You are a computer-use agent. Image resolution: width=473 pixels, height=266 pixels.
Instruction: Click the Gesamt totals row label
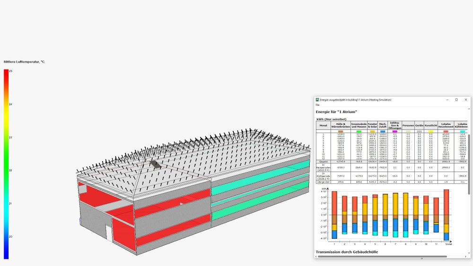point(324,162)
